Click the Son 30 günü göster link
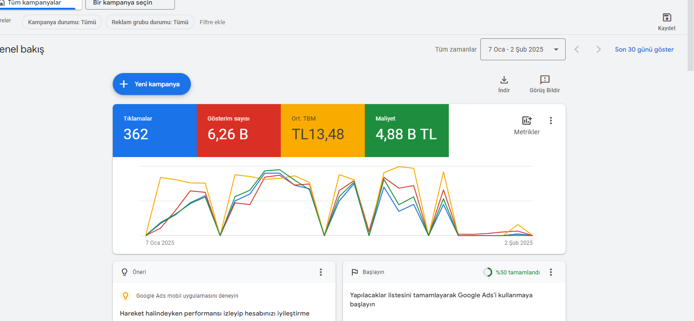The height and width of the screenshot is (321, 694). click(x=644, y=49)
